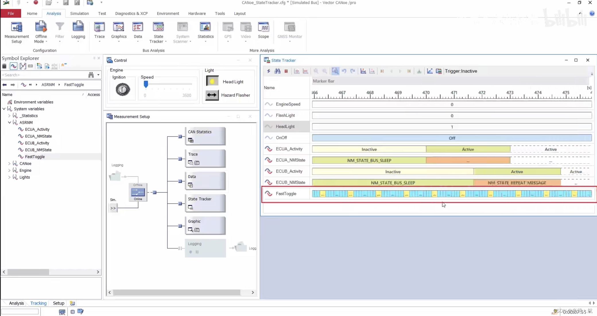Toggle the Head Light button

pyautogui.click(x=212, y=81)
